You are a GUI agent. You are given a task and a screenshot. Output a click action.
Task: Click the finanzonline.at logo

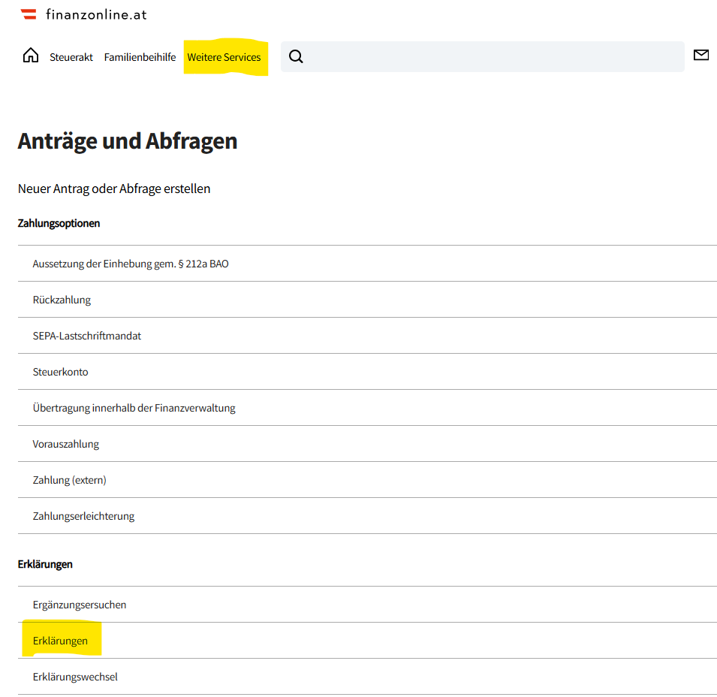coord(83,14)
